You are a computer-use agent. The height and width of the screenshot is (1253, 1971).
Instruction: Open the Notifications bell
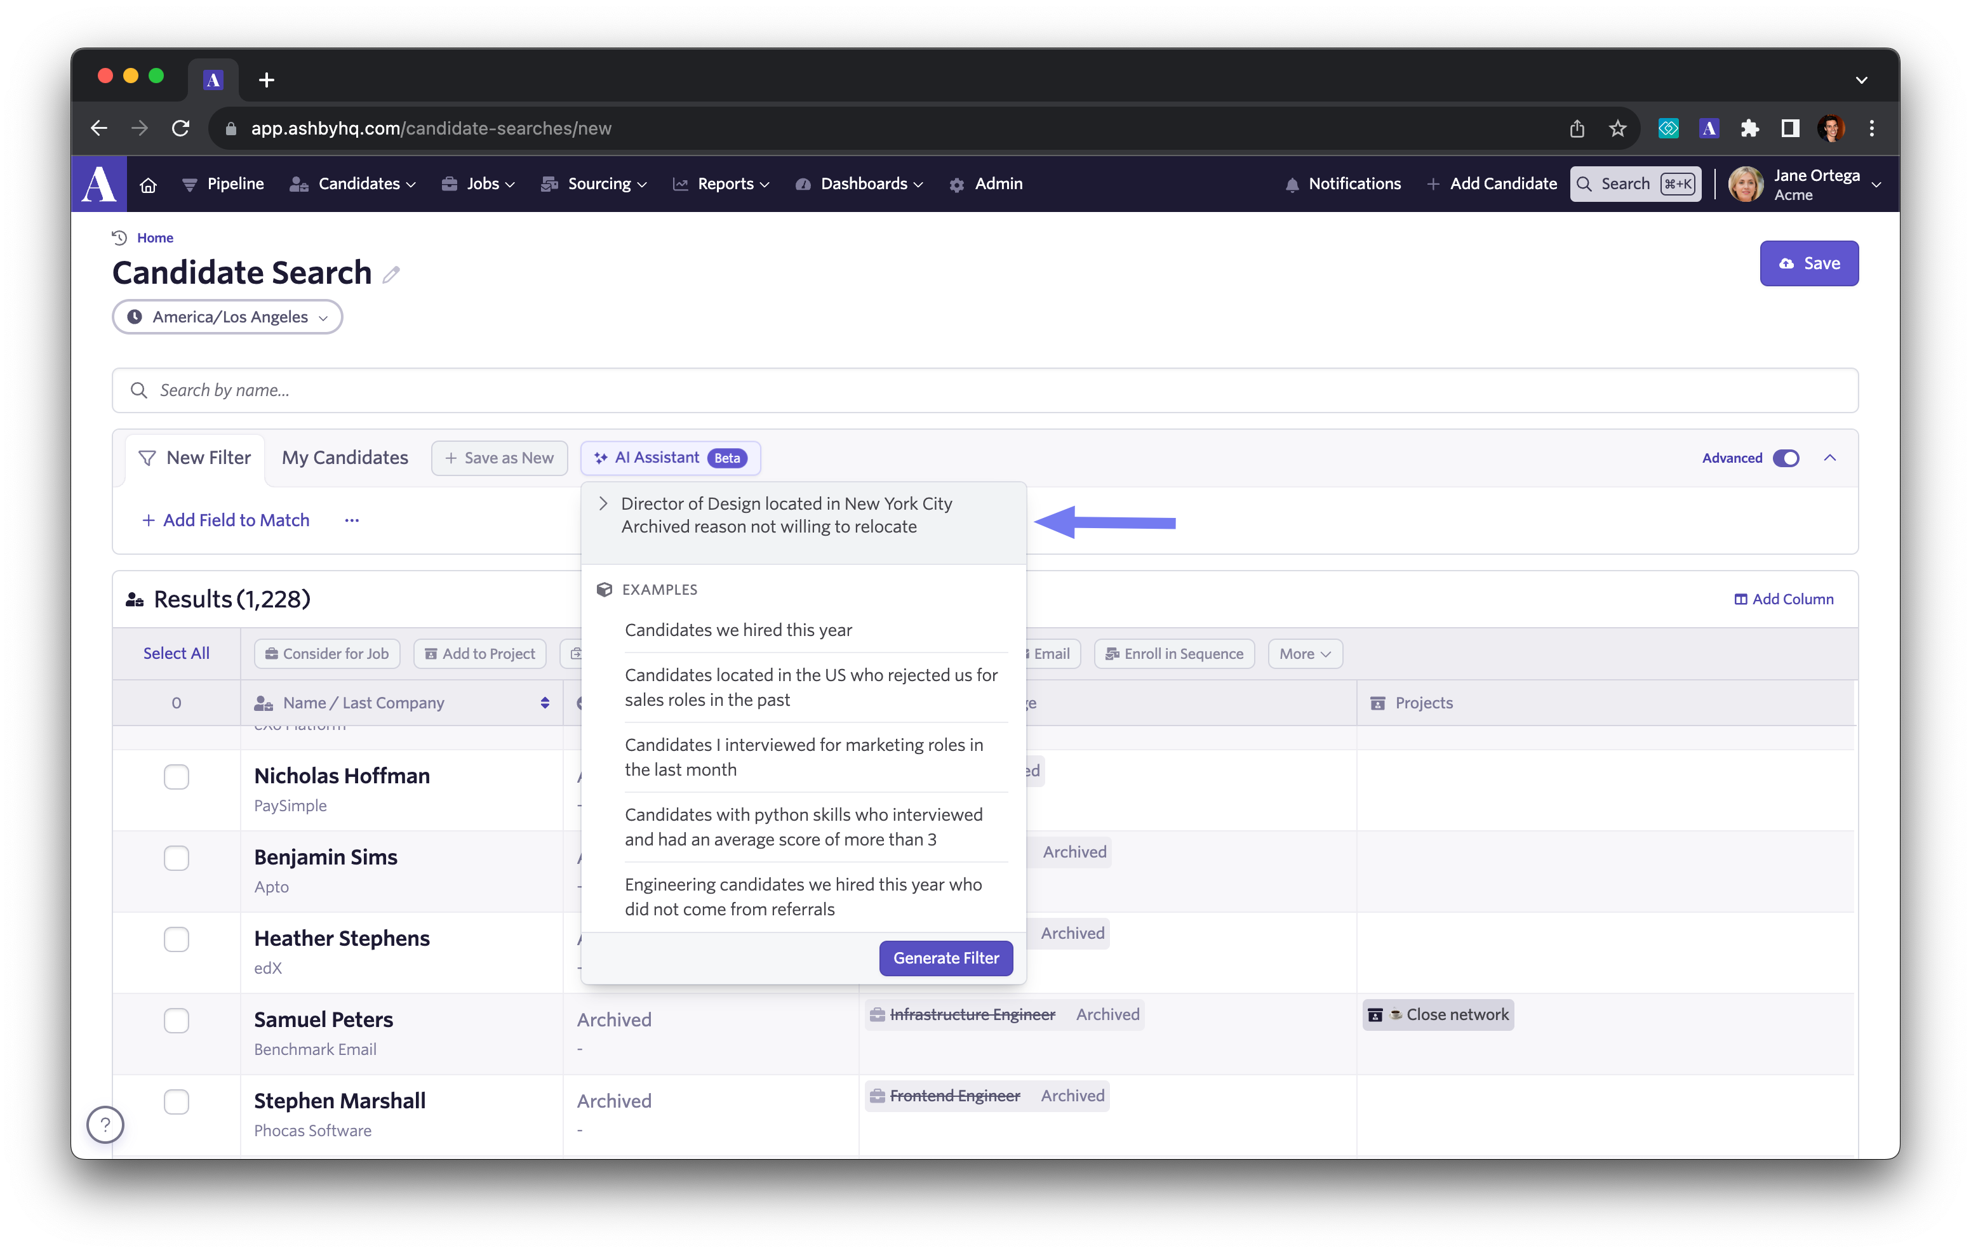pyautogui.click(x=1292, y=185)
